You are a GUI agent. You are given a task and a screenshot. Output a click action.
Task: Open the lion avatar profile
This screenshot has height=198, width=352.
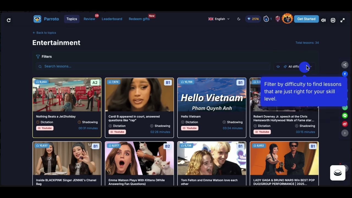click(x=287, y=18)
